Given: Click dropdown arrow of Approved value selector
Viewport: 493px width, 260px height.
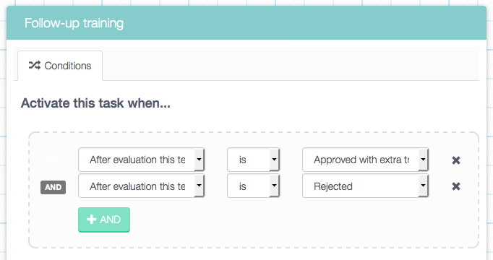Looking at the screenshot, I should coord(423,160).
